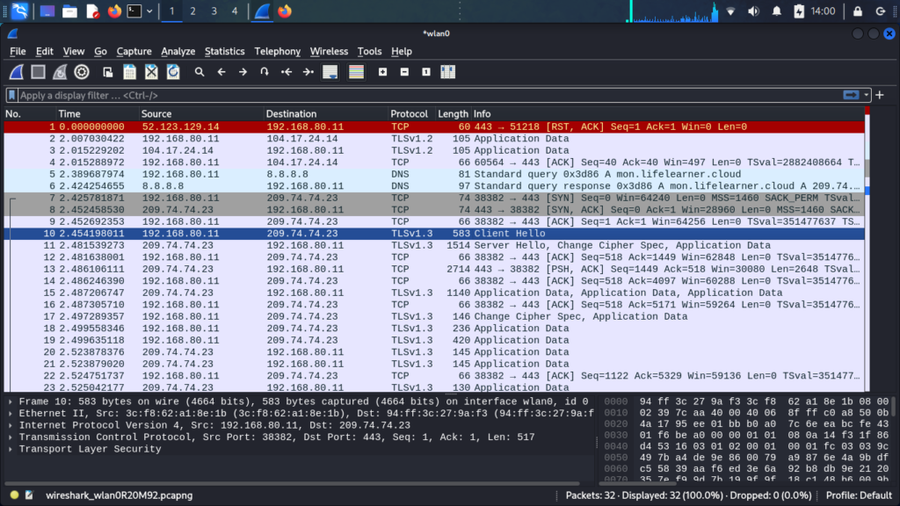Go forward in packet history
Viewport: 900px width, 506px height.
pyautogui.click(x=243, y=72)
